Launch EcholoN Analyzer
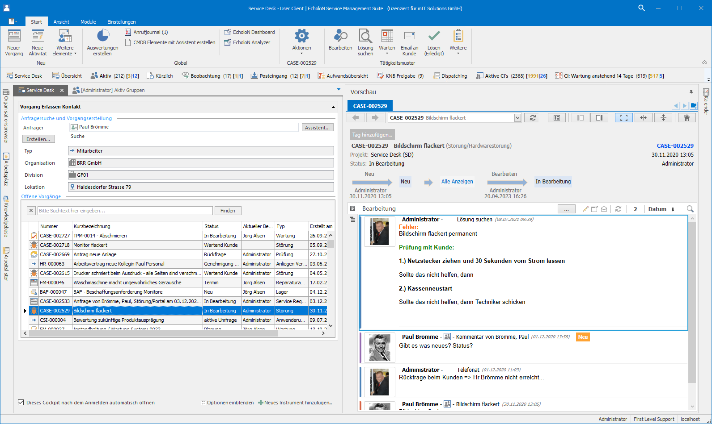 point(247,42)
